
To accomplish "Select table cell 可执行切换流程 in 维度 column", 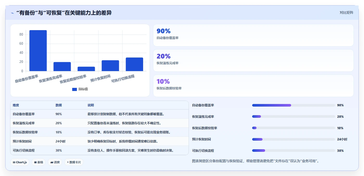I will pos(24,151).
